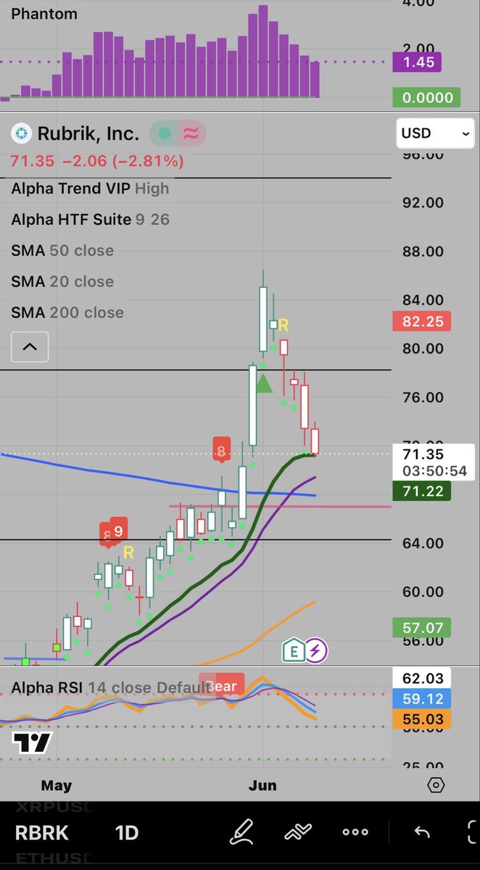This screenshot has width=480, height=870.
Task: Click the orange 55.03 RSI value
Action: [421, 719]
